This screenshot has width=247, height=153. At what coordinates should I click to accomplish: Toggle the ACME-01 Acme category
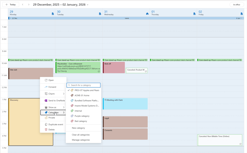(x=81, y=95)
